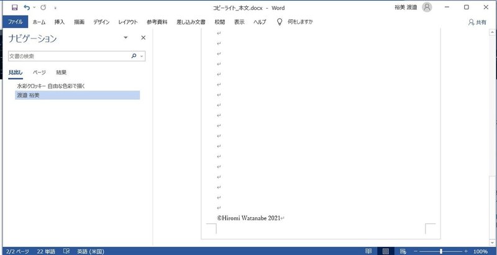This screenshot has width=497, height=255.
Task: Open the レイアウト ribbon tab
Action: point(128,22)
